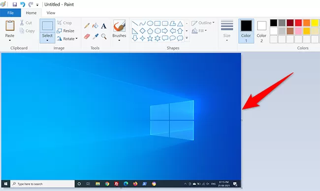The image size is (320, 191).
Task: Expand the shapes gallery more arrow
Action: click(x=187, y=38)
